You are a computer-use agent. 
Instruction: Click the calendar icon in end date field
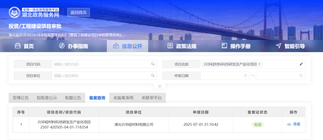pos(301,76)
